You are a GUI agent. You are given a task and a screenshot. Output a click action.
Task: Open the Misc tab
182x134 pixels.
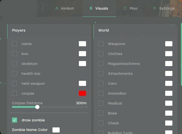[131, 8]
